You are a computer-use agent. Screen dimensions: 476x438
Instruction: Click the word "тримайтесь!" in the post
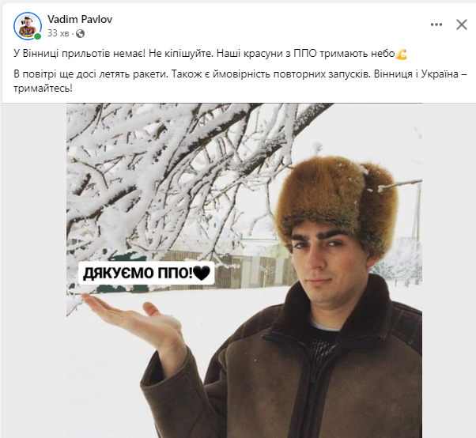(x=43, y=89)
